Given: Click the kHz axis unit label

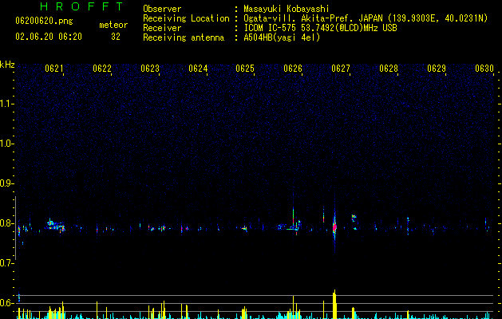Looking at the screenshot, I should tap(7, 65).
